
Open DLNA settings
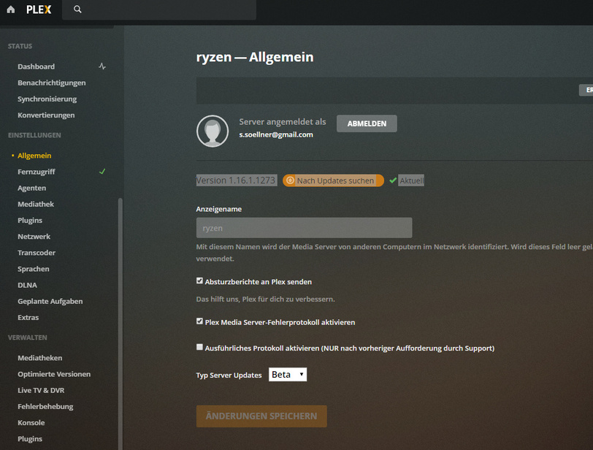tap(27, 285)
